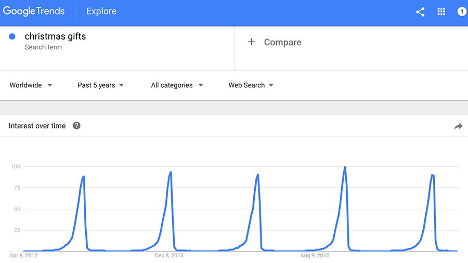Change the Web Search type dropdown

coord(251,85)
